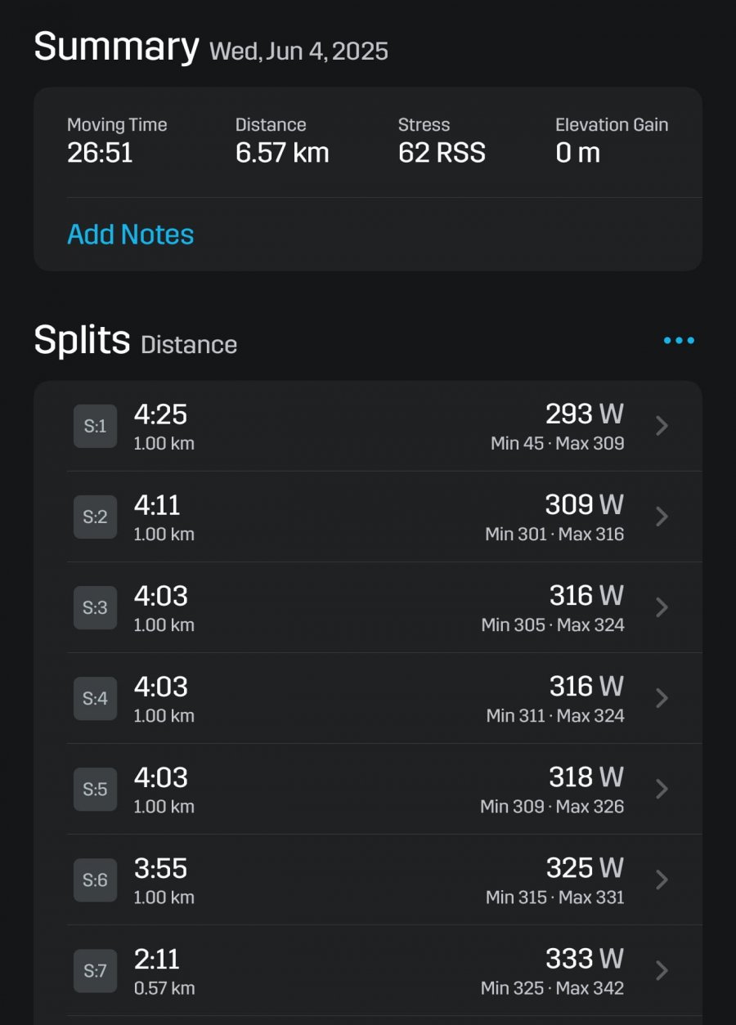
Task: Select the Distance splits label
Action: (x=189, y=345)
